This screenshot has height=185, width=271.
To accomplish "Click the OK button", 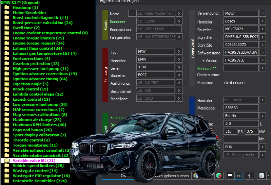I will (x=123, y=175).
